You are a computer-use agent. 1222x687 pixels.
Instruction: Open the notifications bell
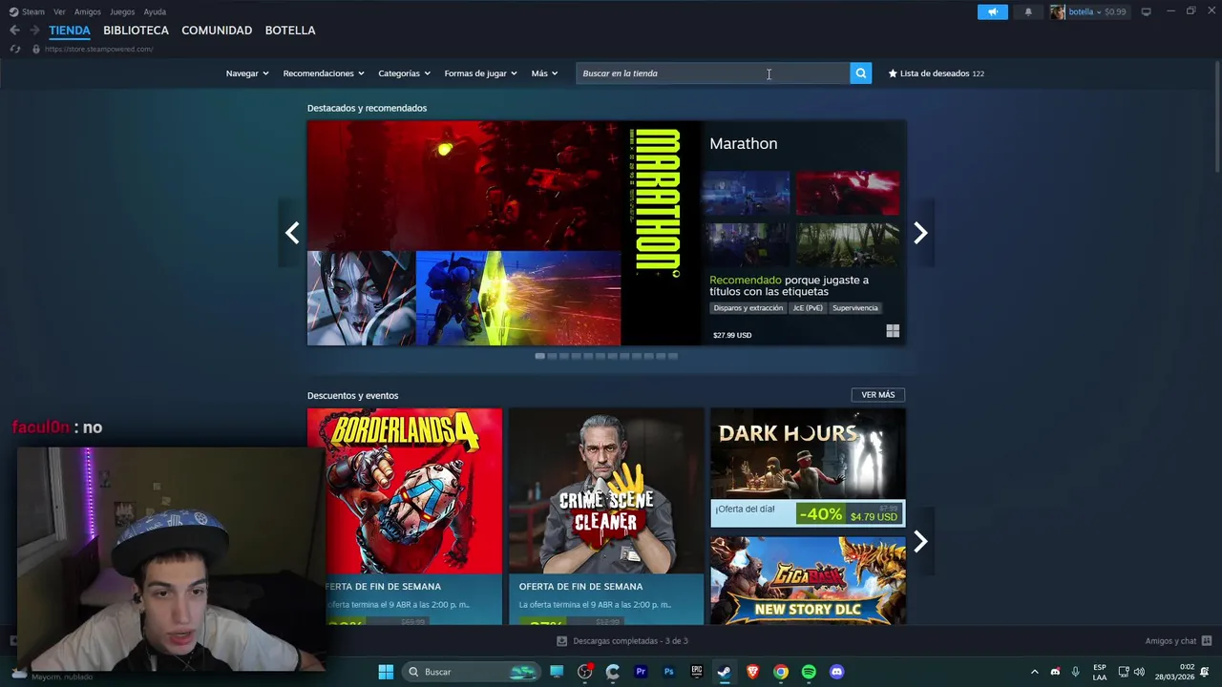1028,11
